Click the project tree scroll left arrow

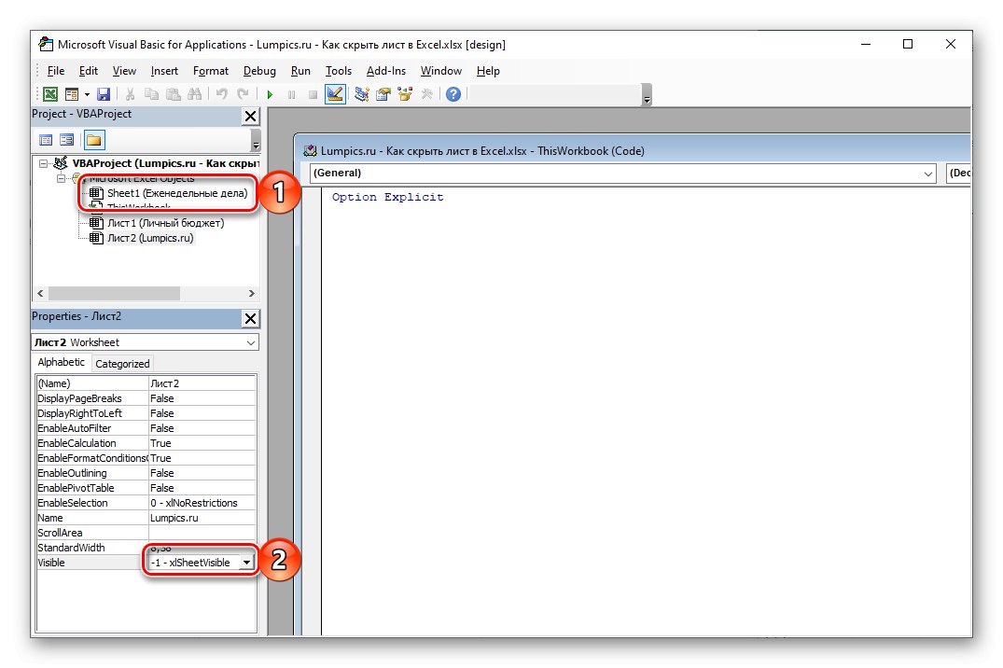point(40,293)
